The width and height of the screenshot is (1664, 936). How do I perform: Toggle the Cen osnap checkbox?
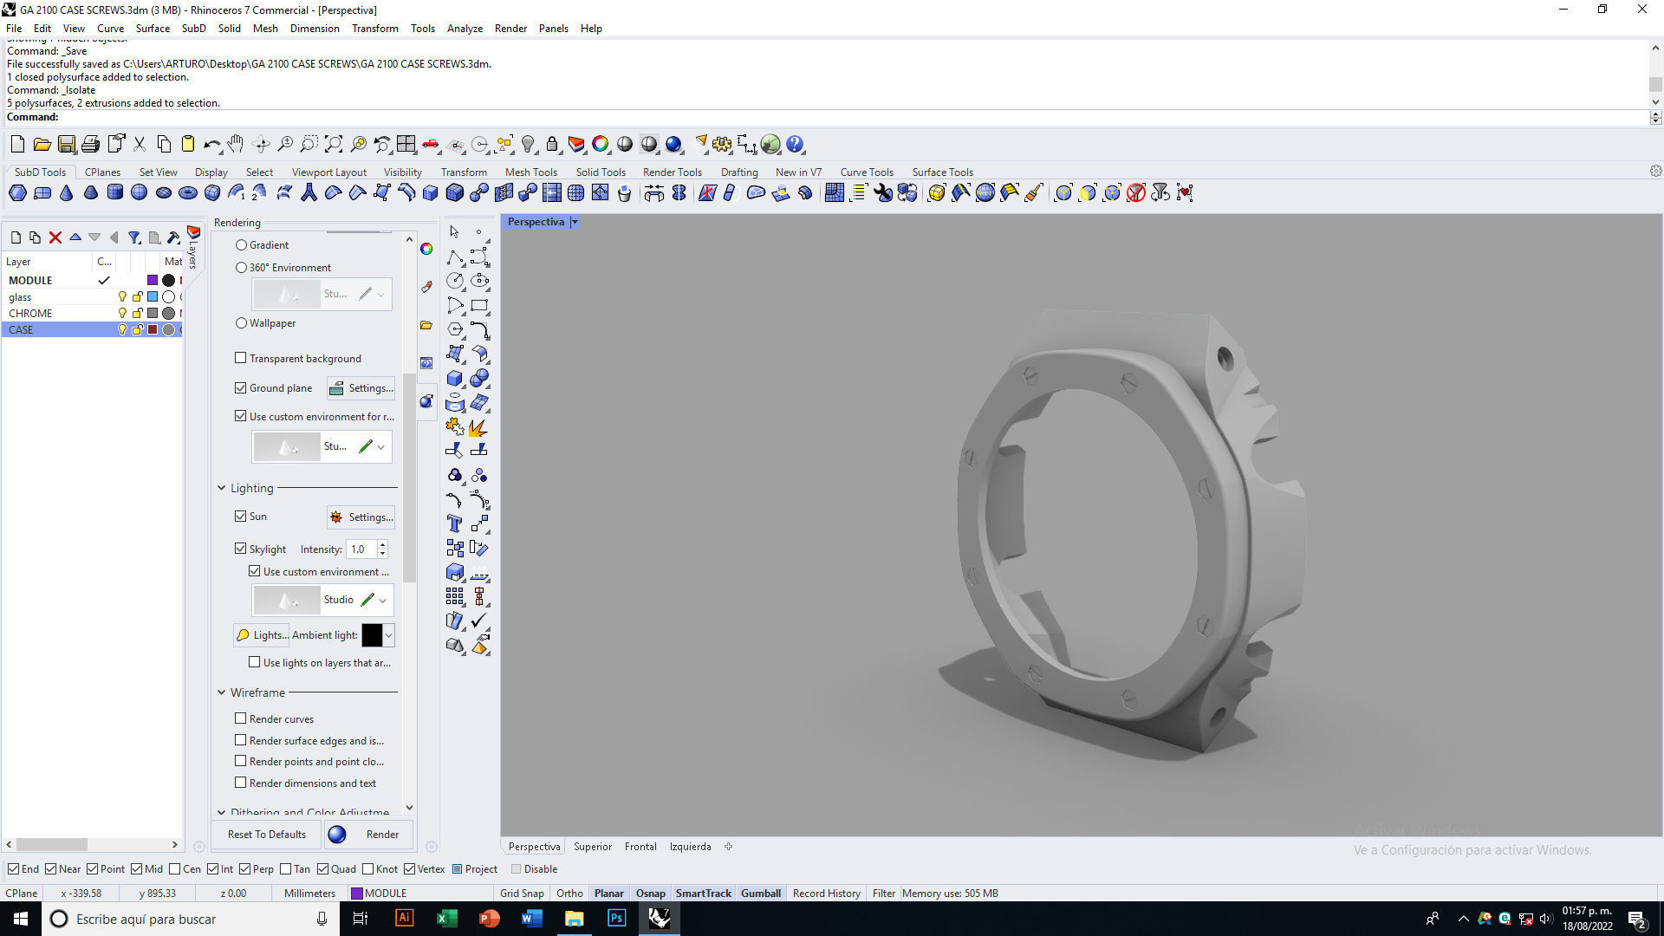175,869
